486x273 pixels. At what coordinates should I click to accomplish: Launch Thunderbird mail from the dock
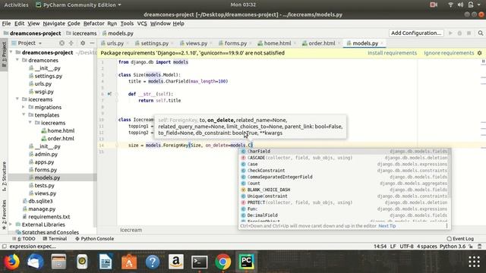coord(35,262)
